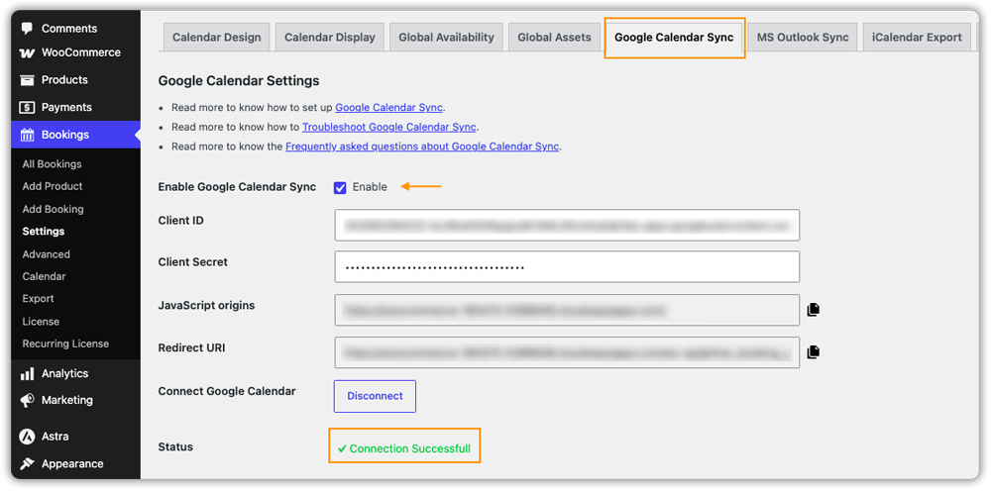Image resolution: width=991 pixels, height=491 pixels.
Task: Open the Settings submenu item
Action: click(43, 232)
